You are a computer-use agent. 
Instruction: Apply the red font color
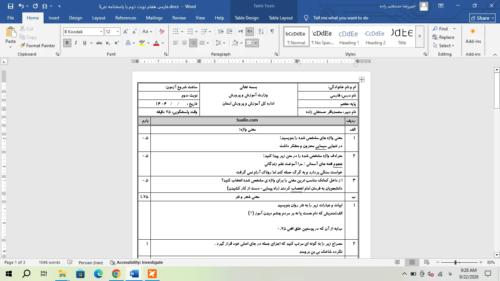[x=156, y=43]
